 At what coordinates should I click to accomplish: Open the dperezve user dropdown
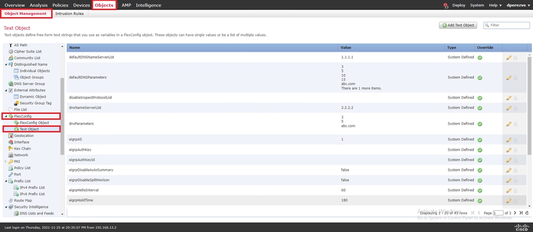coord(518,5)
